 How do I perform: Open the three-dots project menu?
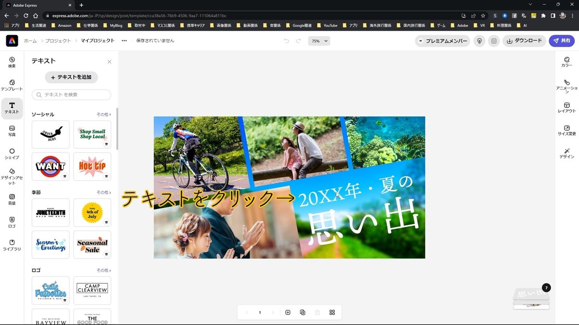124,41
